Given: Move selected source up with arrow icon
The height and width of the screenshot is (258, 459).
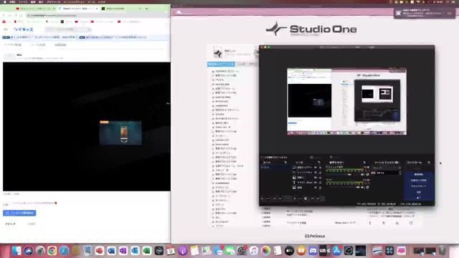Looking at the screenshot, I should tap(313, 199).
